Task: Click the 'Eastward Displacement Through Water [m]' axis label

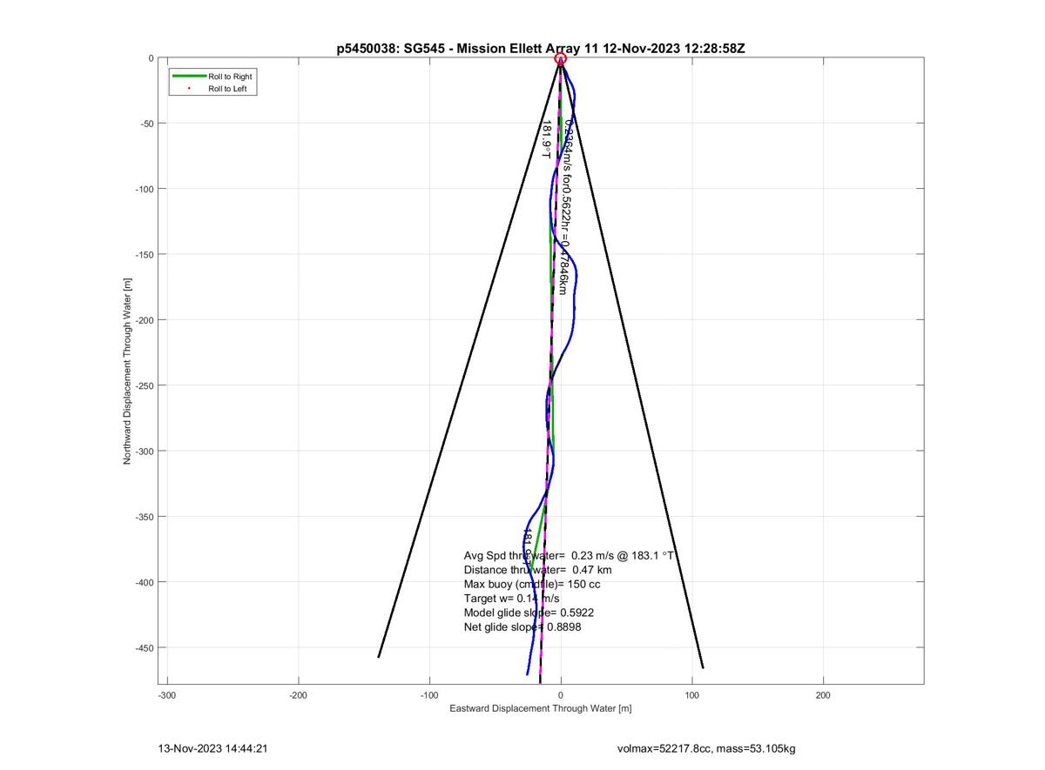Action: (x=541, y=708)
